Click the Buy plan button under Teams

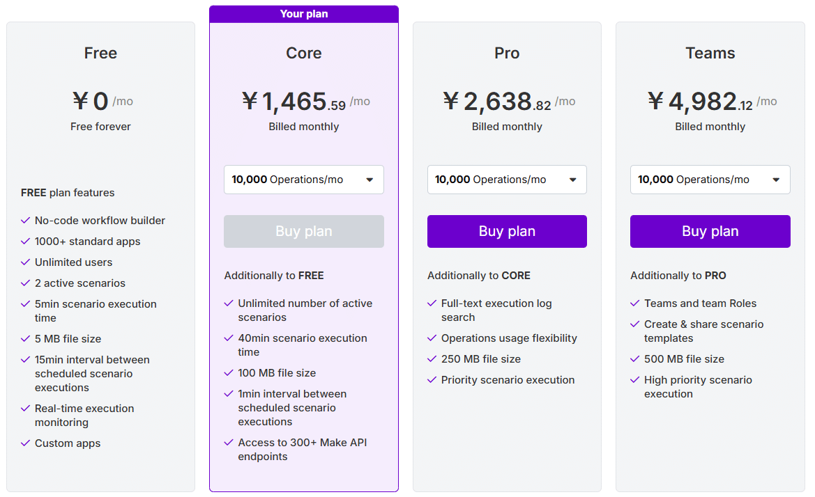(710, 231)
